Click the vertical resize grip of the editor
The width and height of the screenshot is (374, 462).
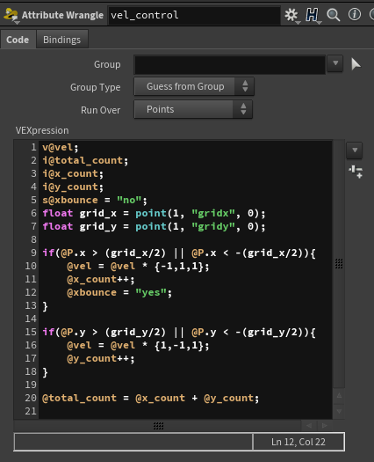(x=339, y=264)
